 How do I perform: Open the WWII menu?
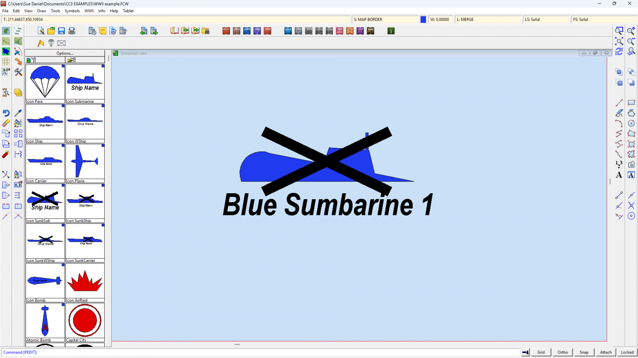coord(89,11)
